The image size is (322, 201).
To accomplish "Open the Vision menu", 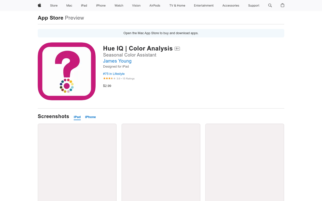I will 136,6.
